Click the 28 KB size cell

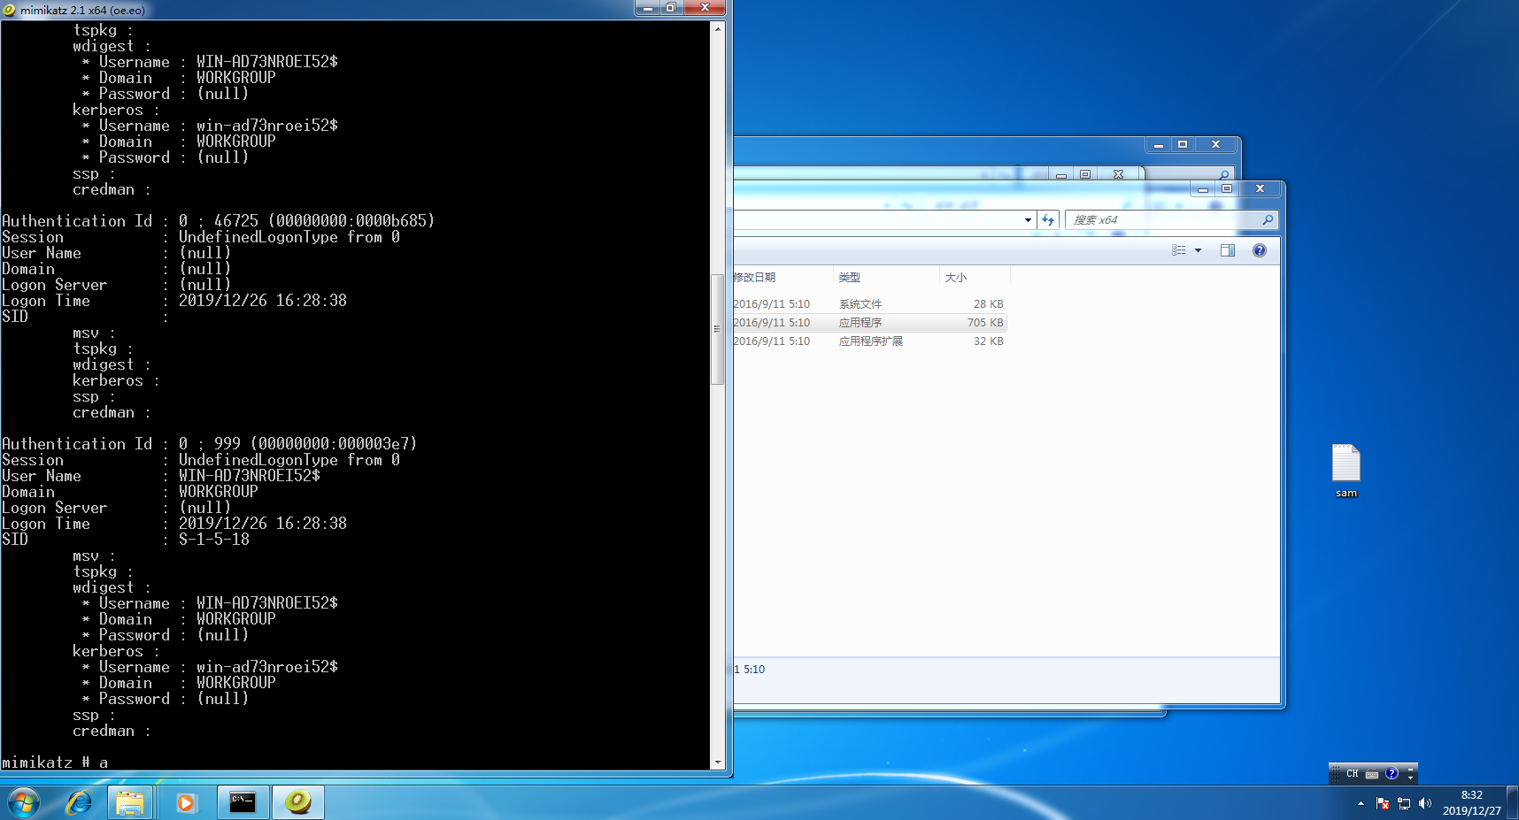(988, 304)
